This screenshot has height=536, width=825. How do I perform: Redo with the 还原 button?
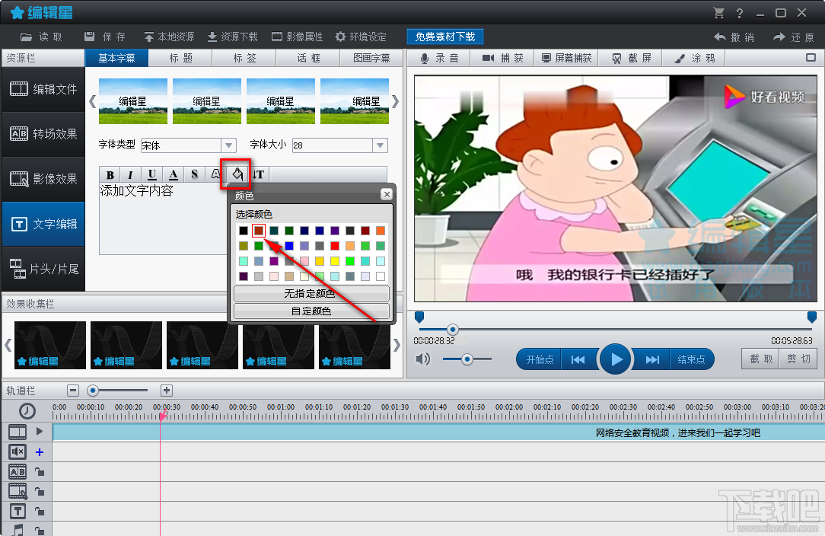[x=794, y=37]
